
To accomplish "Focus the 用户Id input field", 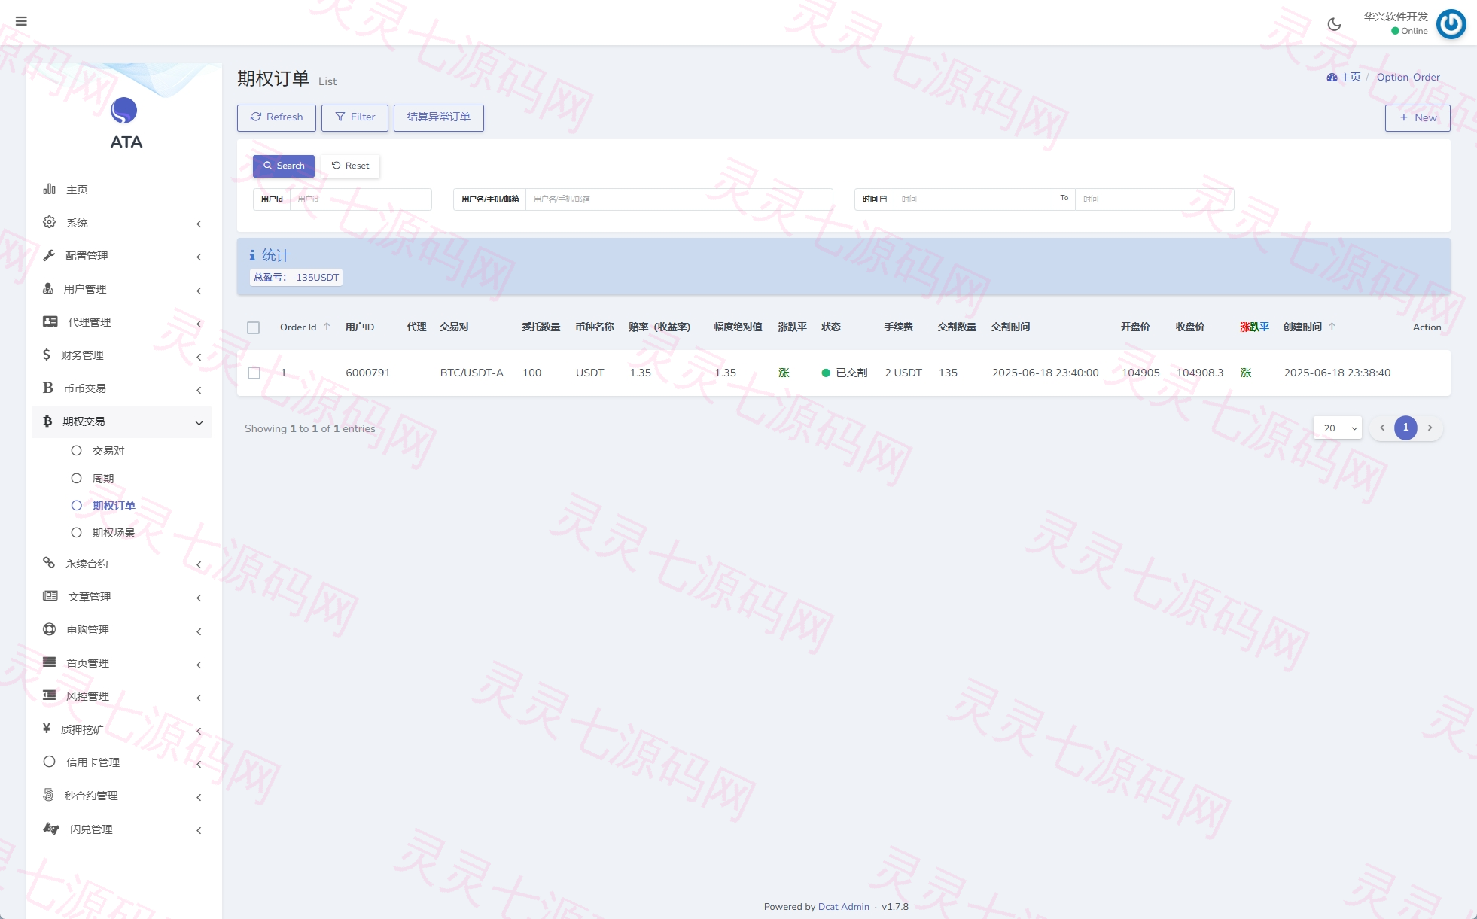I will tap(360, 199).
